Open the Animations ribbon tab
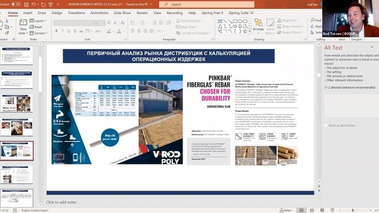379x213 pixels. click(x=99, y=13)
